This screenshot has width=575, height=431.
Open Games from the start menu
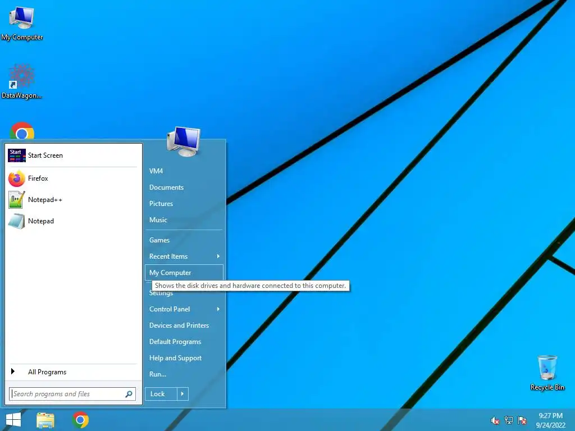[x=184, y=240]
